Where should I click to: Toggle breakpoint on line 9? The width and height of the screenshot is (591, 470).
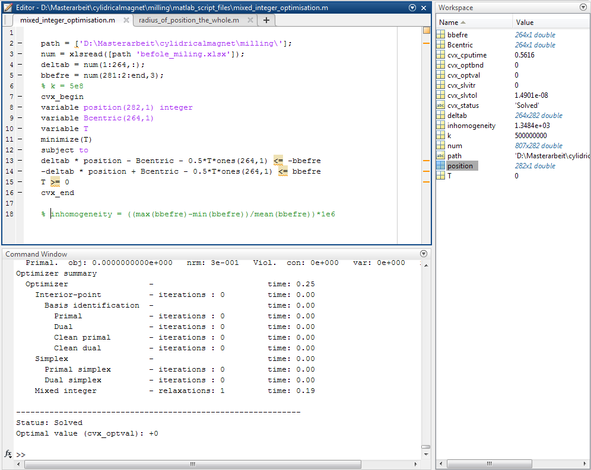pyautogui.click(x=20, y=118)
